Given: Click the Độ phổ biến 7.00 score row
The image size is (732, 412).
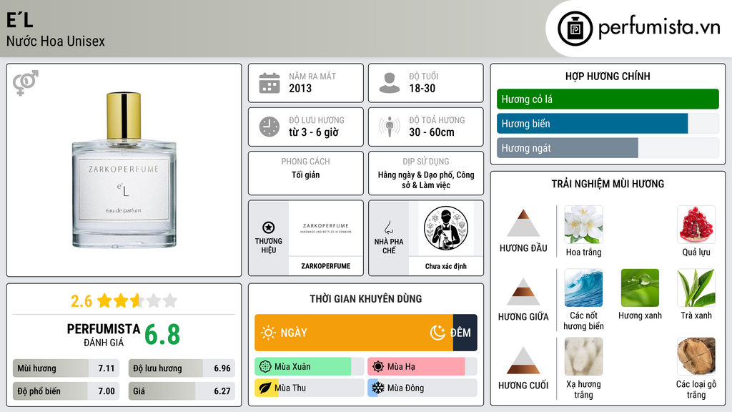Looking at the screenshot, I should pyautogui.click(x=66, y=391).
